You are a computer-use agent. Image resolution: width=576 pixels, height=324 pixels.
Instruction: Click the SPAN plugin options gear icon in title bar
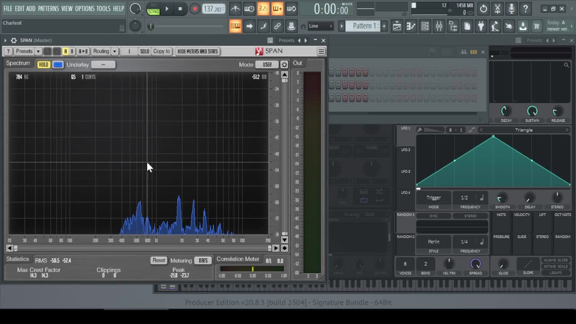(13, 40)
